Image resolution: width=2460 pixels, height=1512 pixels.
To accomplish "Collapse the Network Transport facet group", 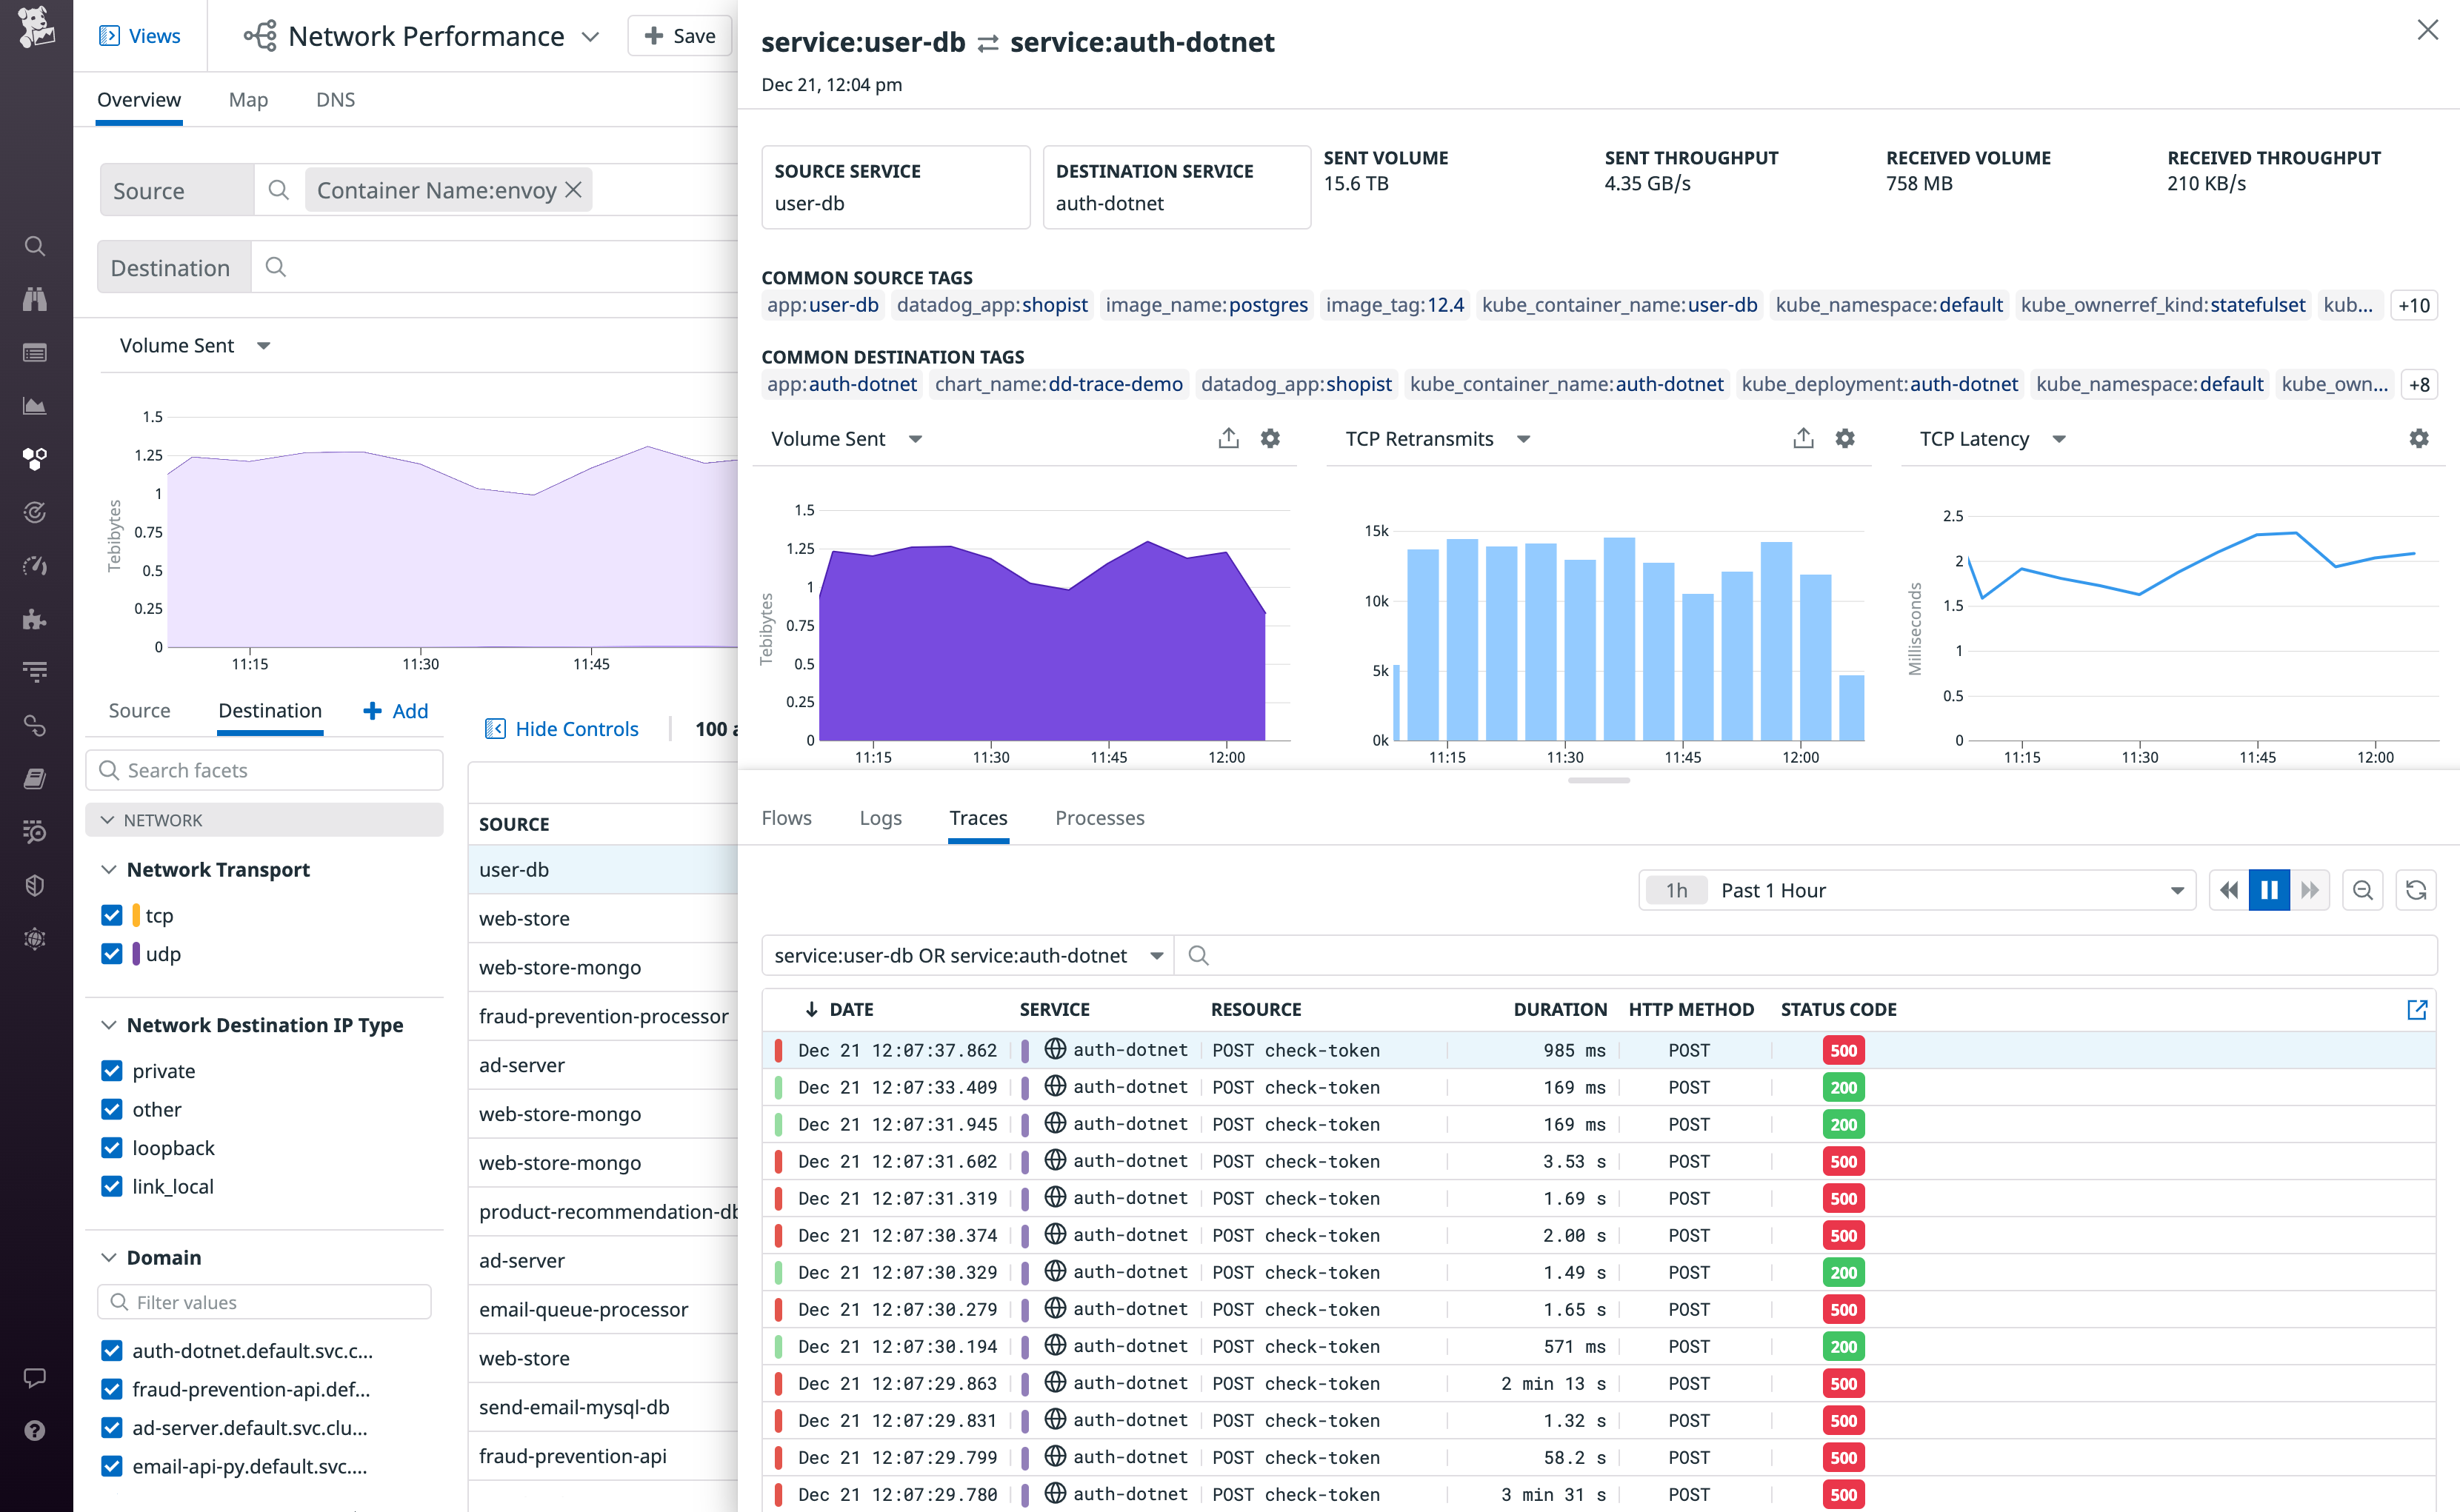I will (109, 869).
